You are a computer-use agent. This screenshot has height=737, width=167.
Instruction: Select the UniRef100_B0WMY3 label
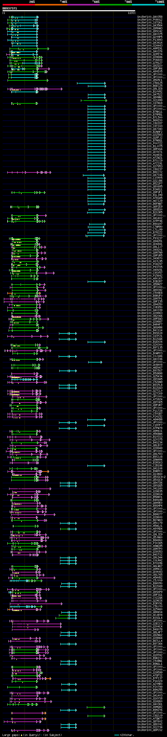point(150,353)
